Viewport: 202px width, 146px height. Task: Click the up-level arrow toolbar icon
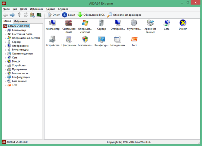19,15
